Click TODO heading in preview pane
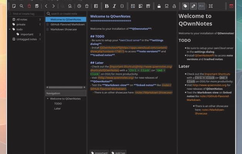The width and height of the screenshot is (242, 154). [185, 40]
